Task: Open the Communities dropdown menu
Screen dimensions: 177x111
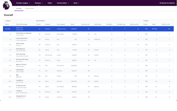Action: coord(63,3)
